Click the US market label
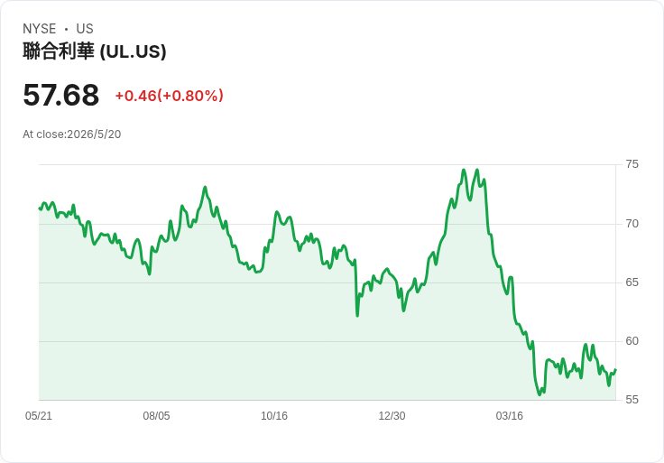664x463 pixels. [x=85, y=29]
